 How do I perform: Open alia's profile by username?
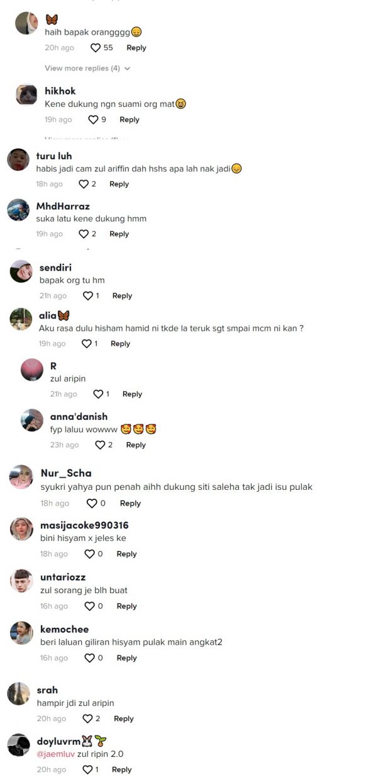point(48,315)
